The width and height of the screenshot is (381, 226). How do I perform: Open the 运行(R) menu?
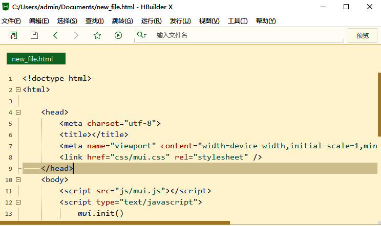(151, 21)
